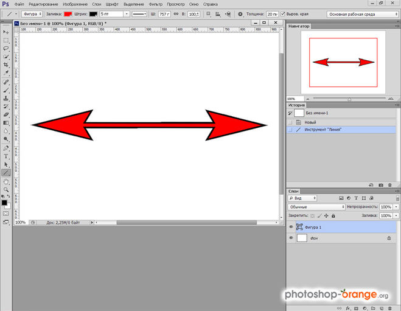Select the Type tool
Viewport: 401px width, 311px height.
(x=6, y=156)
